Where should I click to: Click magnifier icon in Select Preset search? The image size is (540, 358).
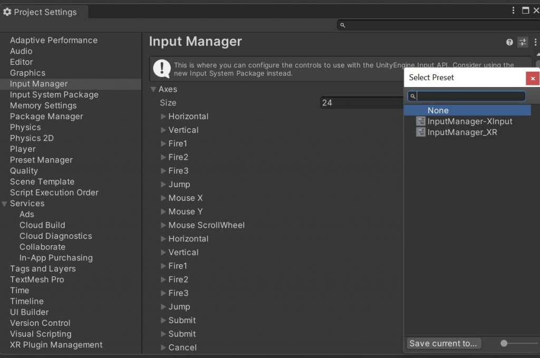(x=412, y=96)
